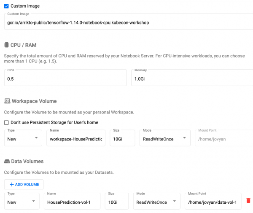Delete the HousePrediction-vol-1 data volume
Image resolution: width=253 pixels, height=213 pixels.
pos(248,201)
